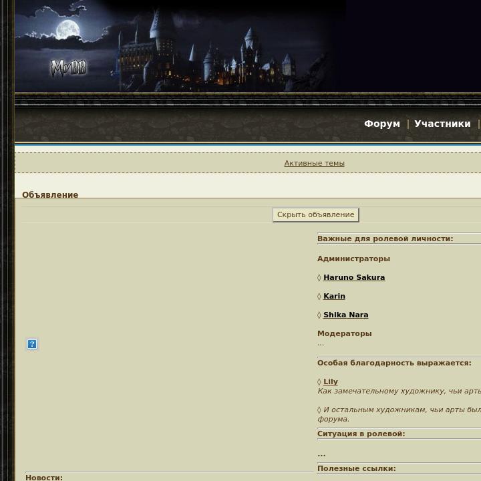481x481 pixels.
Task: Select the text Как замечательному художнику
Action: (x=381, y=391)
